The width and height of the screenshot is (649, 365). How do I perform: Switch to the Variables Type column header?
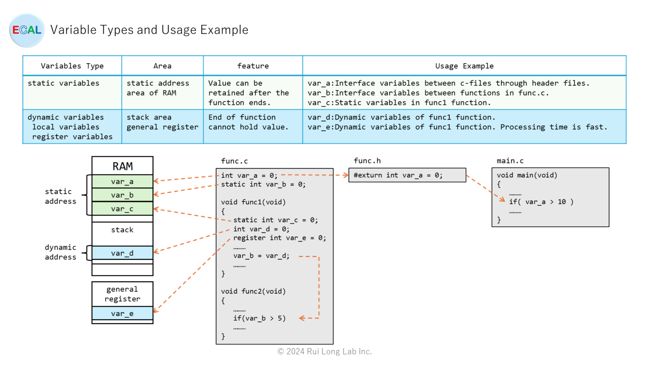coord(72,65)
